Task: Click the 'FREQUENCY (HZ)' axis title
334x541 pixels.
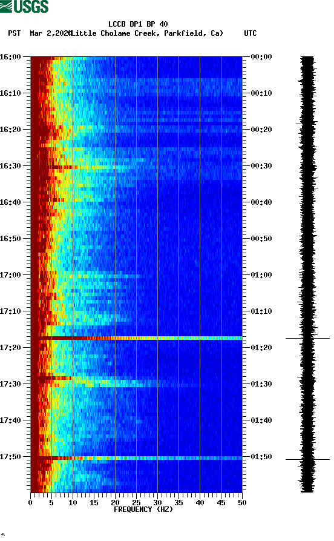Action: (x=143, y=509)
